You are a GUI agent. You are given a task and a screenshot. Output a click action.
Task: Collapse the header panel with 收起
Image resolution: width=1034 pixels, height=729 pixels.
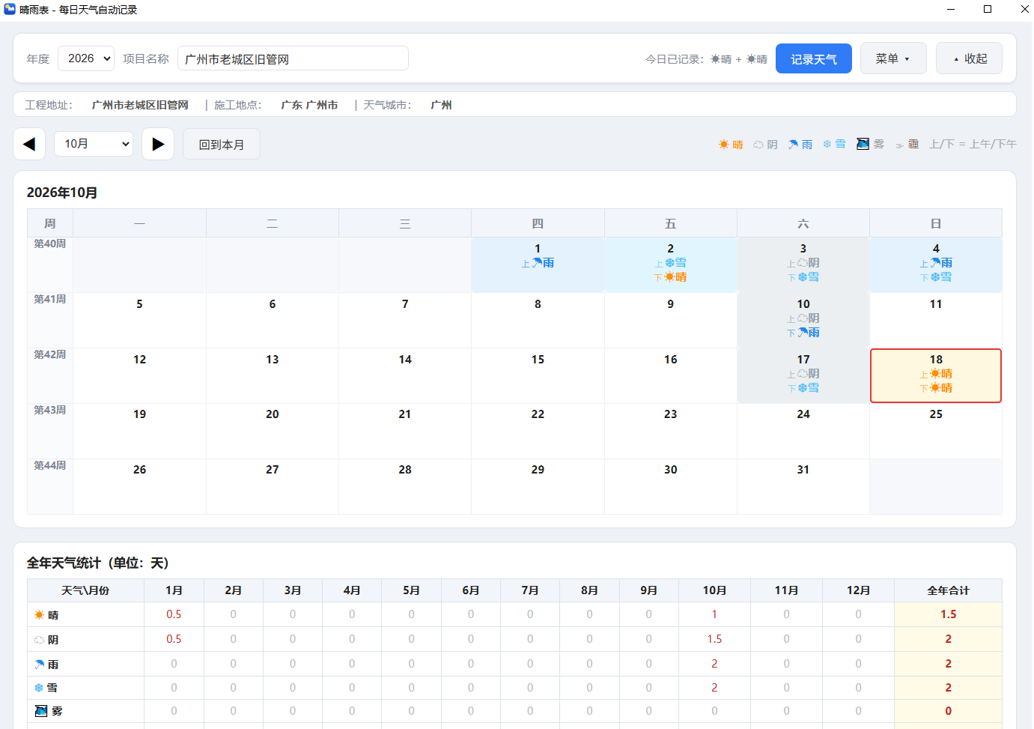tap(969, 58)
